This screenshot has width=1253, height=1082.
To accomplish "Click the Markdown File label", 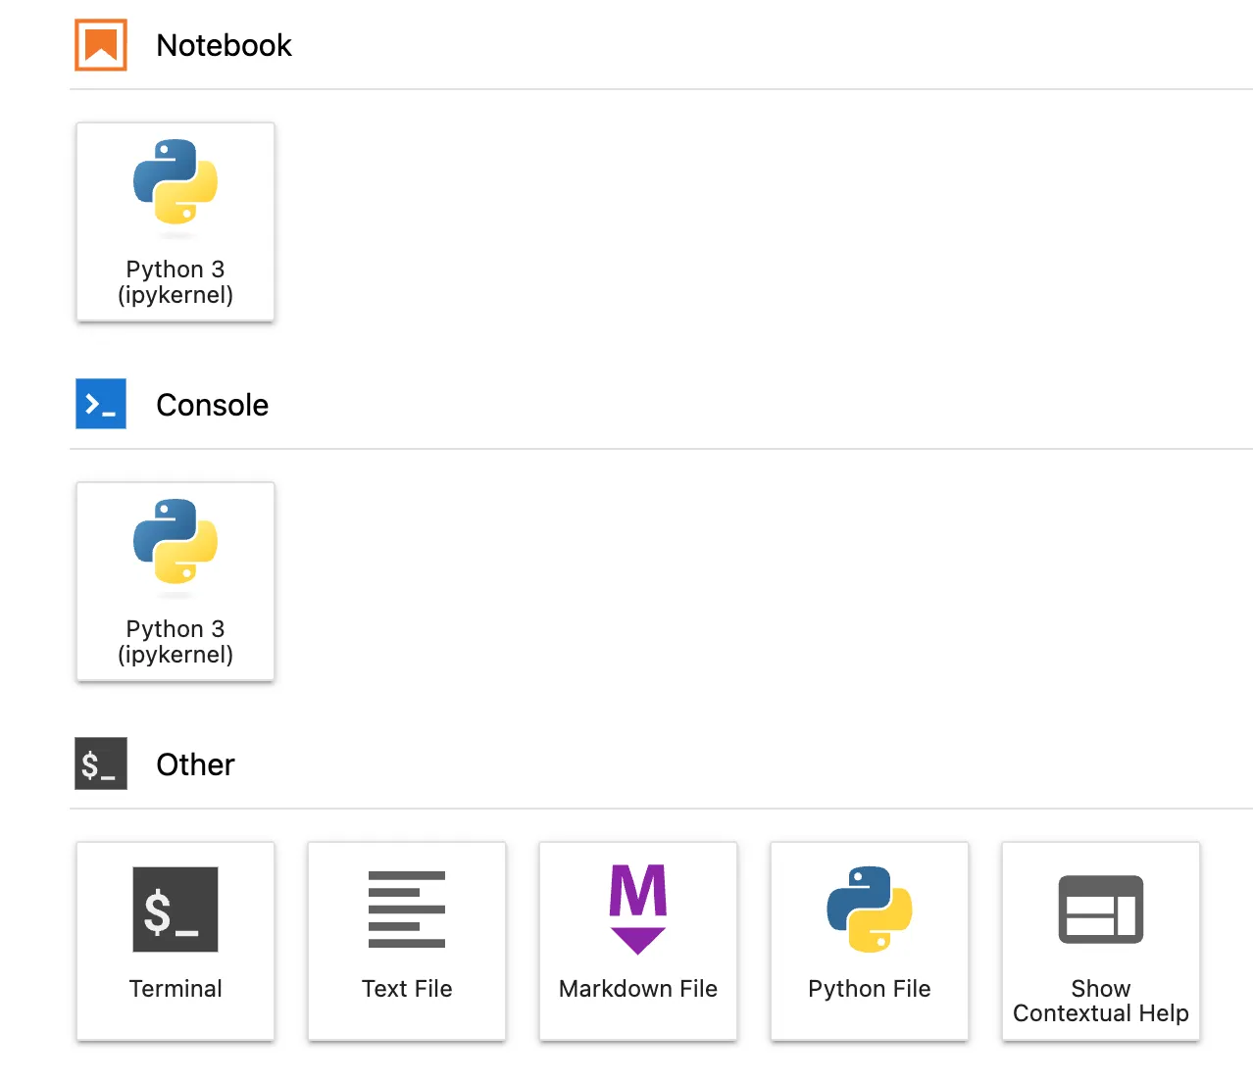I will [638, 989].
